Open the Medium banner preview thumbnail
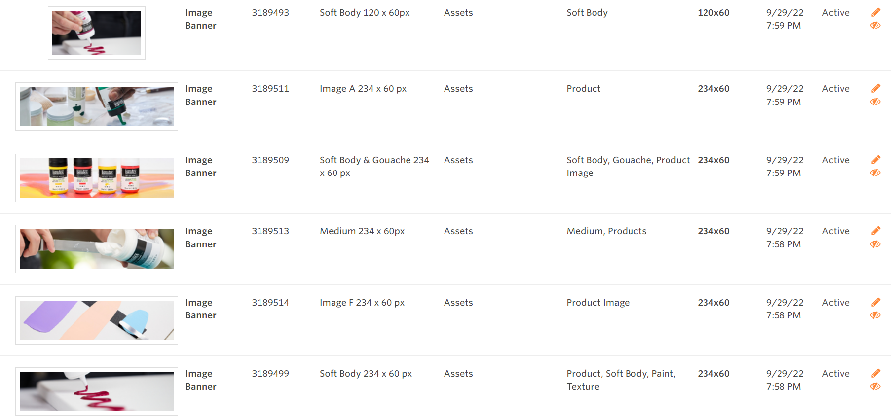Screen dimensions: 891x417 [x=97, y=249]
